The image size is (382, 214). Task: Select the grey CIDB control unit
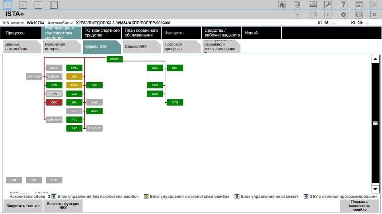54,120
